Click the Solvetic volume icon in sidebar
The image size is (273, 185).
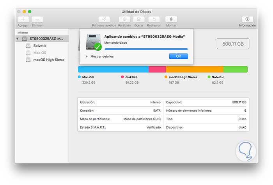coord(28,46)
